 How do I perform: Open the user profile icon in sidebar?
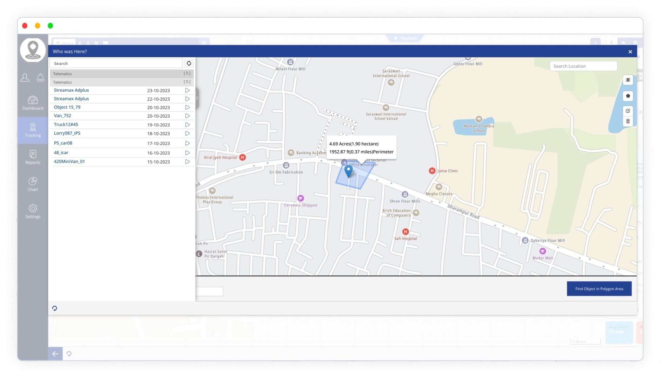(25, 78)
